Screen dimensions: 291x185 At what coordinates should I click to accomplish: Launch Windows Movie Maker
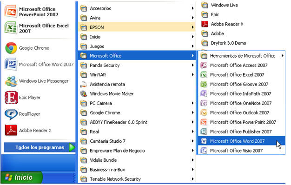137,94
